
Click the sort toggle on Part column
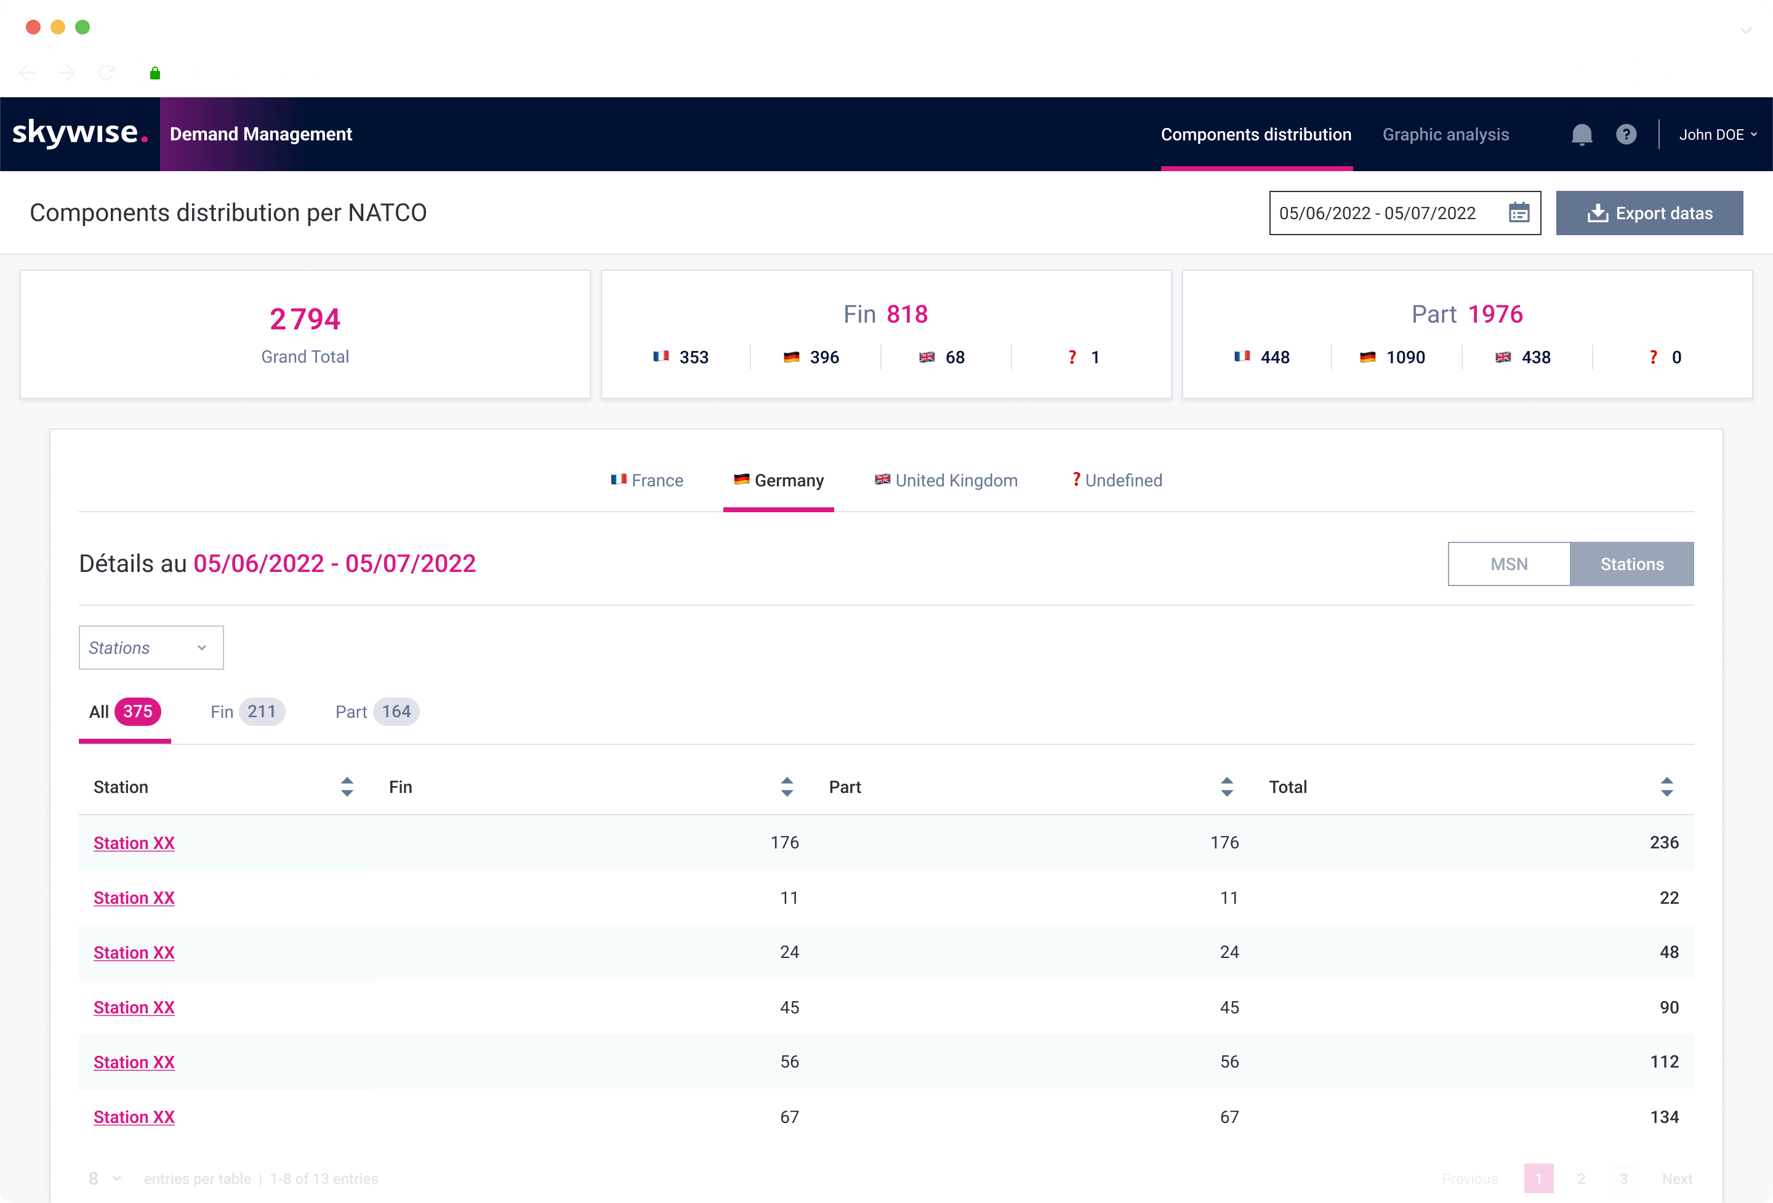[x=1226, y=786]
